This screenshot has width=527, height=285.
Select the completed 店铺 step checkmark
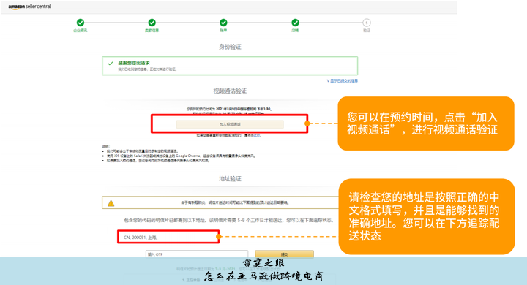pyautogui.click(x=295, y=23)
